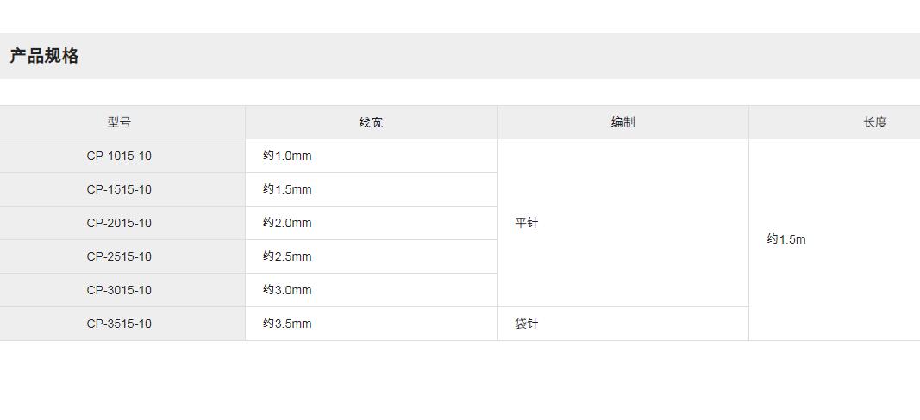Pick the CP-2515-10 model row
Viewport: 920px width, 420px height.
coord(119,256)
